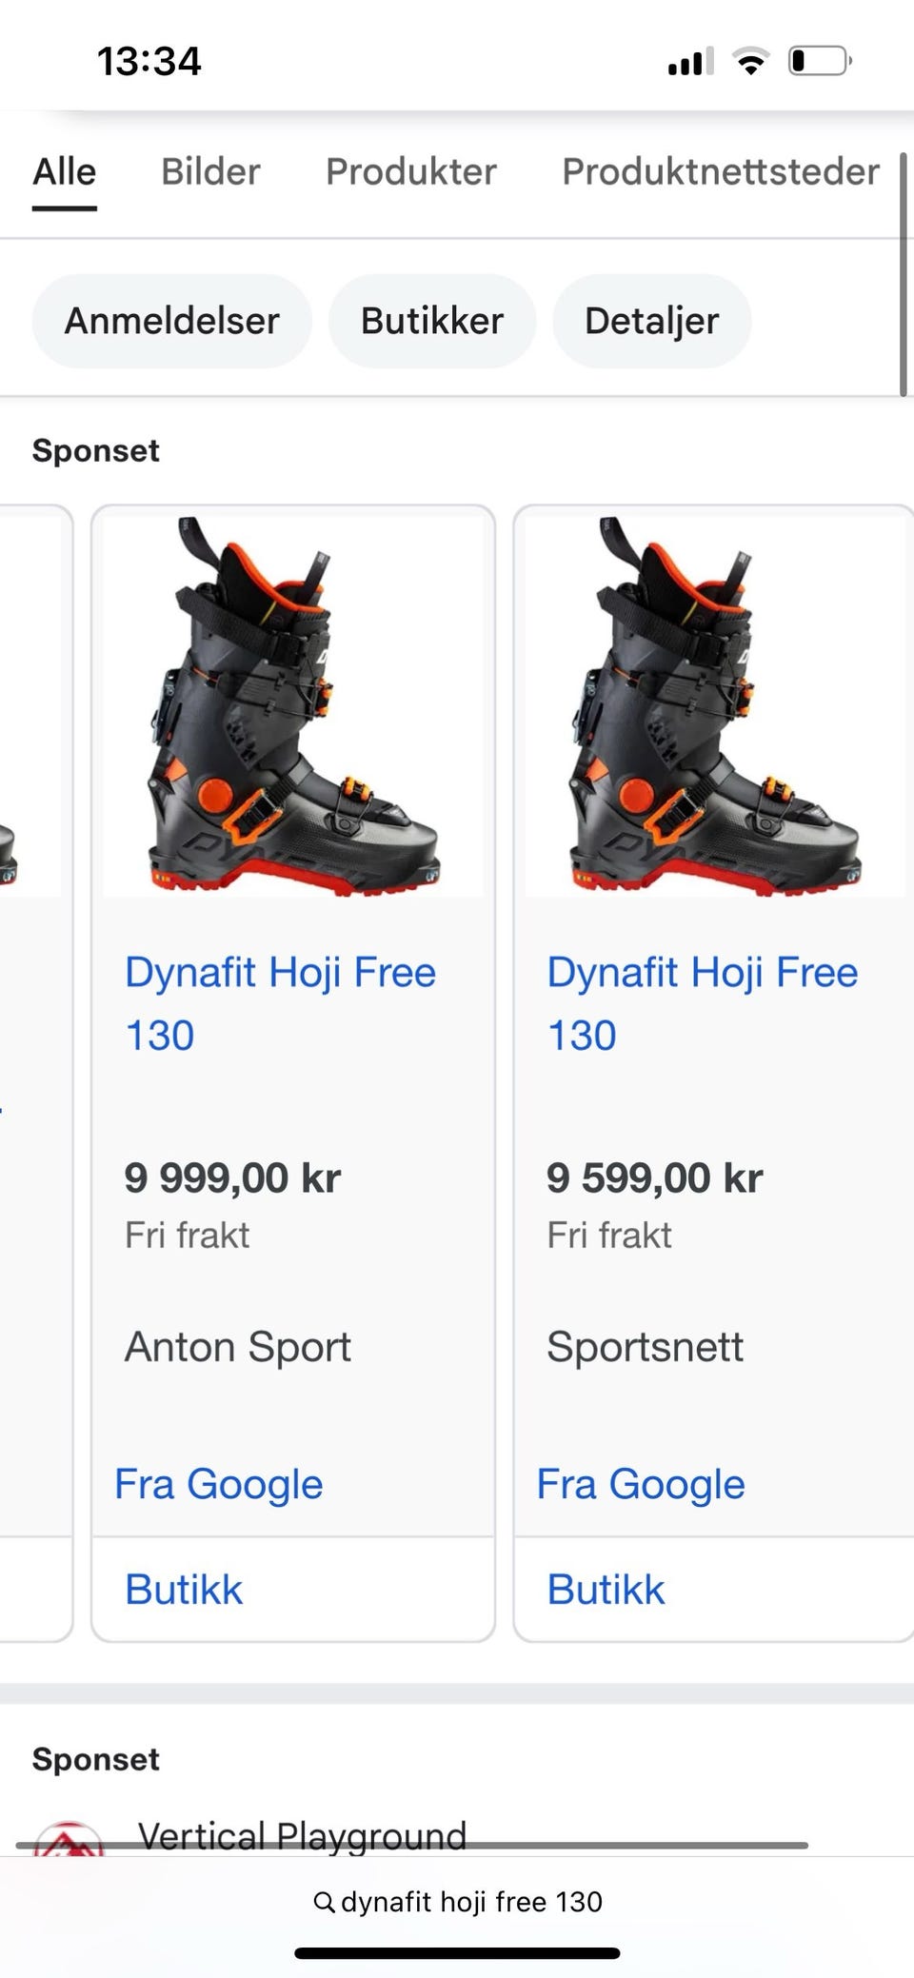914x1978 pixels.
Task: Open Anton Sport boot product image
Action: tap(293, 706)
